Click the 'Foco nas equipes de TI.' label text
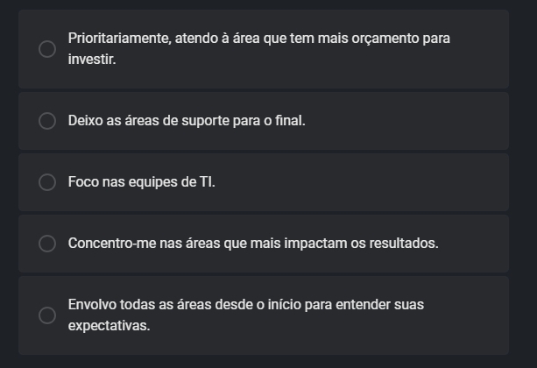Viewport: 537px width, 368px height. 141,182
